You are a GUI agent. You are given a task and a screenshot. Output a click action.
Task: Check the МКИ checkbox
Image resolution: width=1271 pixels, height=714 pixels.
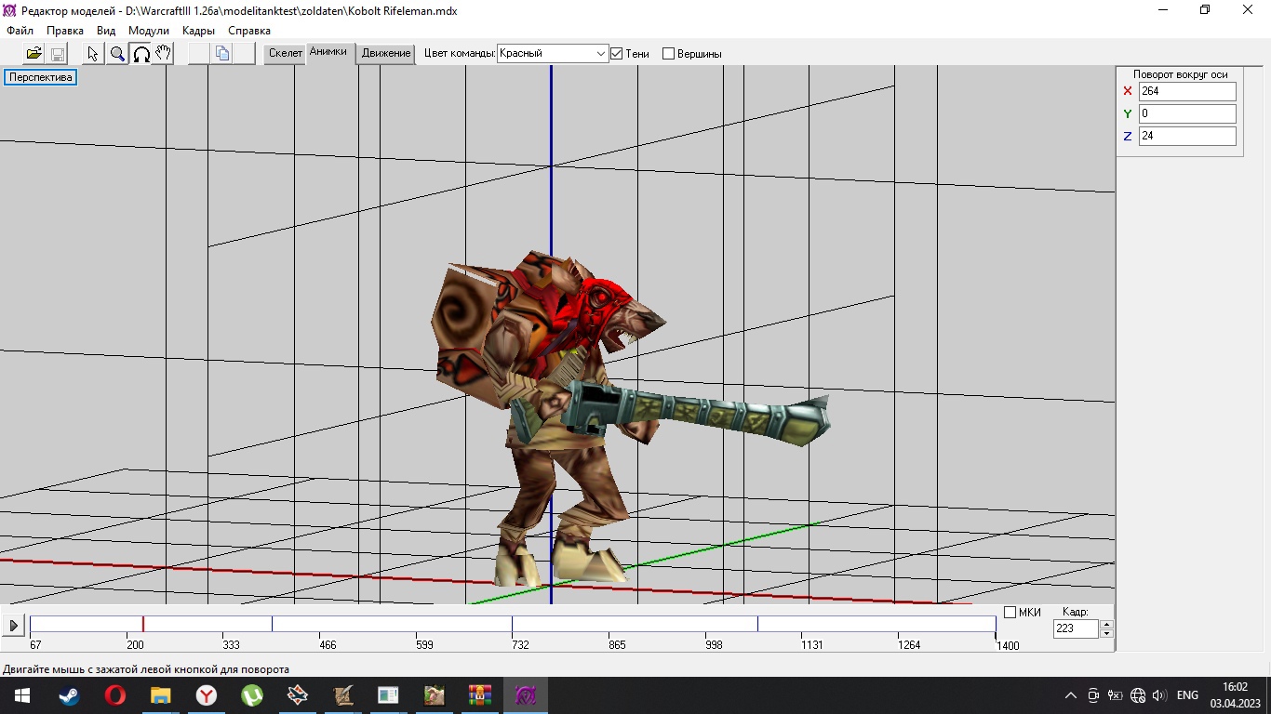pyautogui.click(x=1010, y=612)
